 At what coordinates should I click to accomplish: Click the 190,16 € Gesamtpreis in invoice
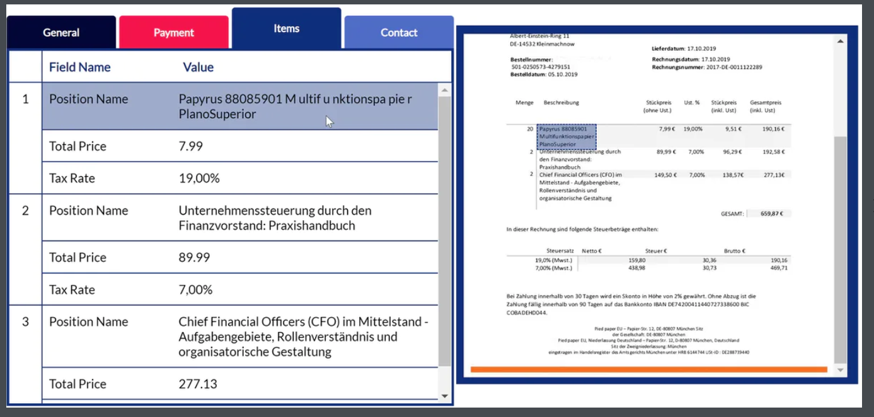click(x=773, y=128)
